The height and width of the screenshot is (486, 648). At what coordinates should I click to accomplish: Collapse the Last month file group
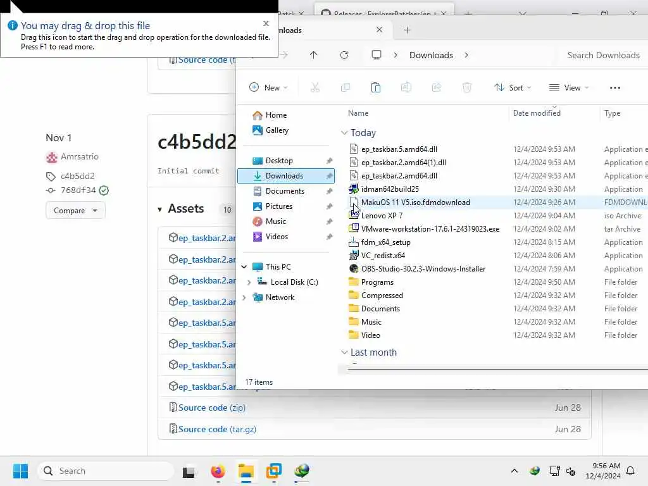pos(344,352)
